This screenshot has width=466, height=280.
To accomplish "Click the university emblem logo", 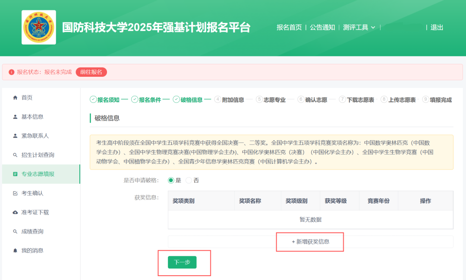I will click(x=39, y=27).
